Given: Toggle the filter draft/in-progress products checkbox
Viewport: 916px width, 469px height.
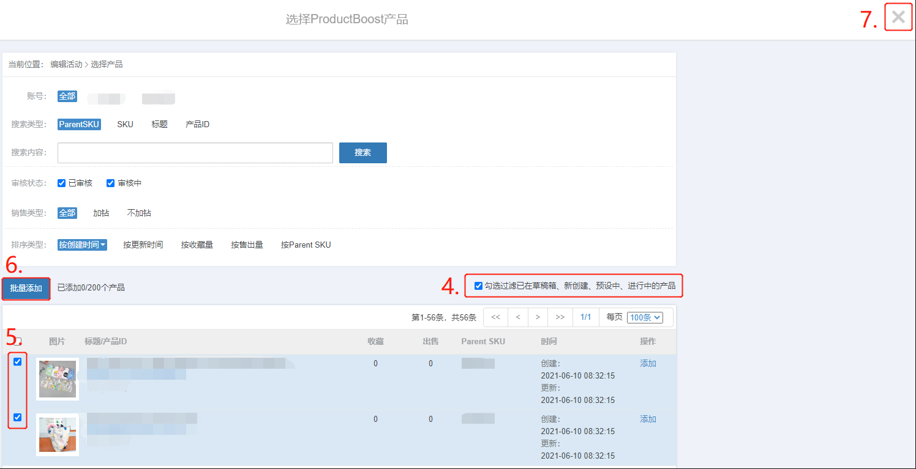Looking at the screenshot, I should click(x=478, y=286).
